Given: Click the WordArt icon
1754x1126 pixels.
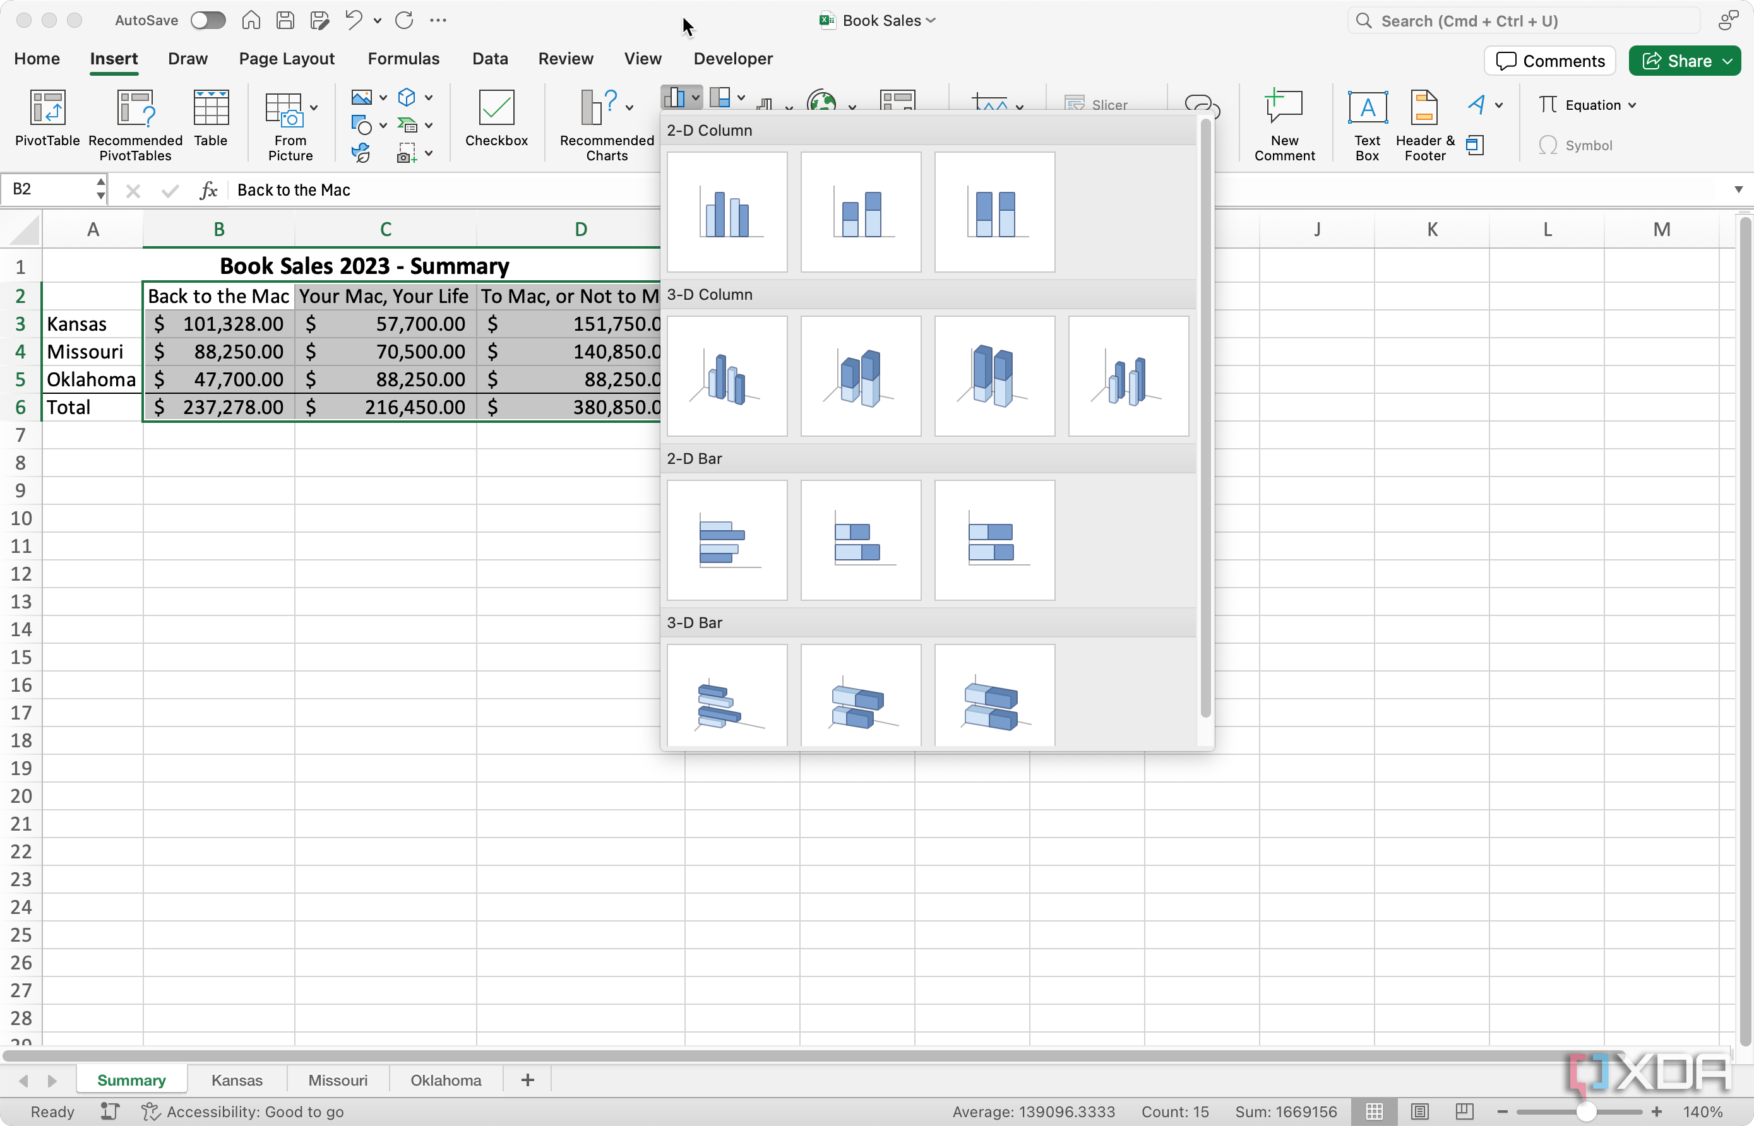Looking at the screenshot, I should point(1477,105).
